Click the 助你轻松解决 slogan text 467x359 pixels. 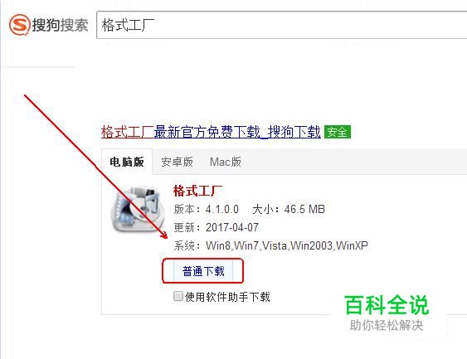[387, 325]
